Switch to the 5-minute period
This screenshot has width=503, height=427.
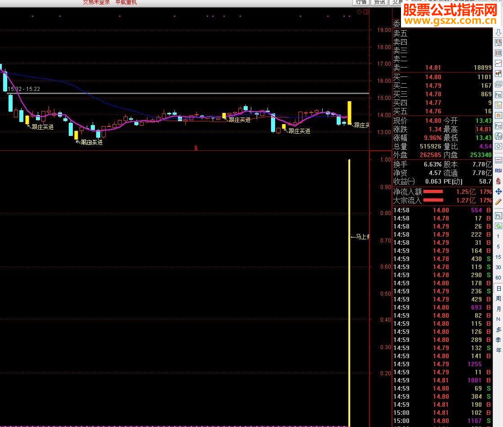pyautogui.click(x=498, y=247)
